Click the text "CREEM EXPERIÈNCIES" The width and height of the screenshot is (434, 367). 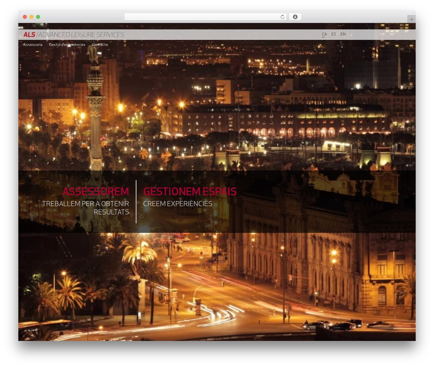[178, 204]
